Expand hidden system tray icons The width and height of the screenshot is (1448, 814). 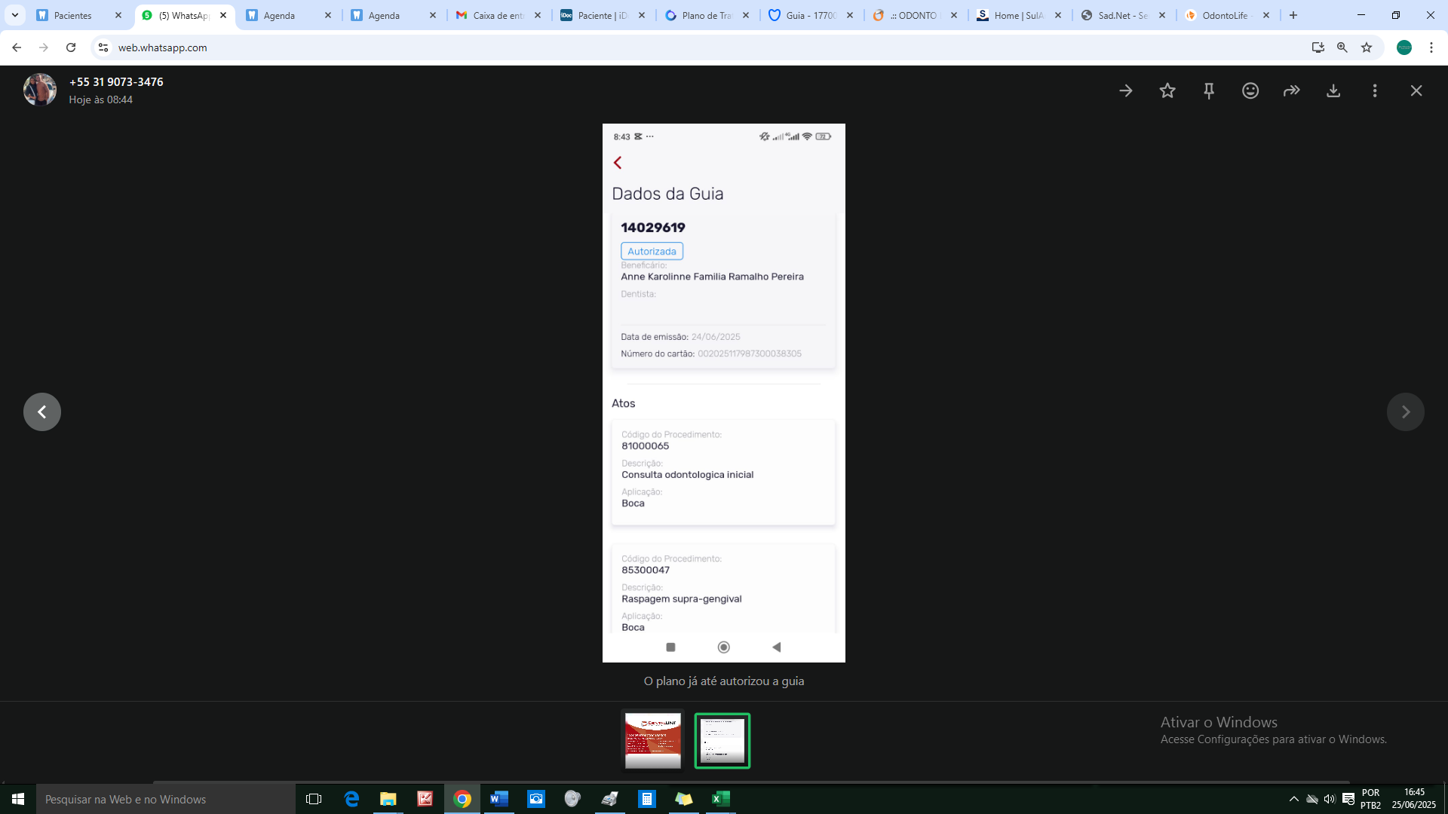click(1294, 799)
